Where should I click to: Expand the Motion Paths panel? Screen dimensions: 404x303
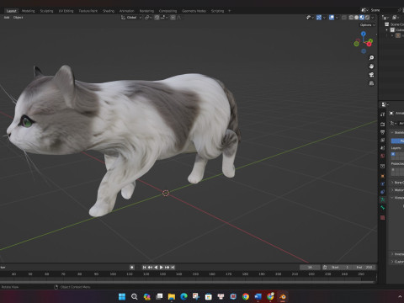pos(397,190)
